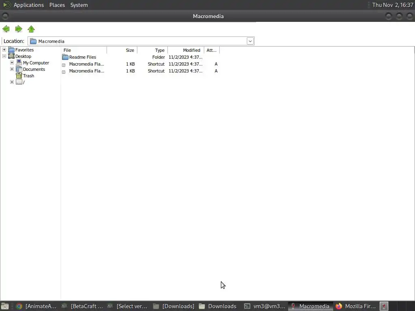Select My Computer icon in tree
The width and height of the screenshot is (415, 311).
click(19, 62)
